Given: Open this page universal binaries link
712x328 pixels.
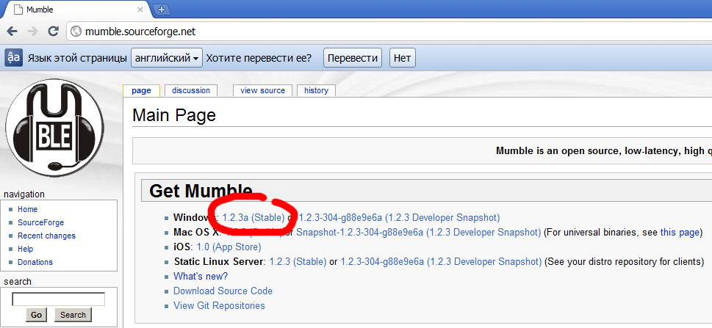Looking at the screenshot, I should click(680, 233).
